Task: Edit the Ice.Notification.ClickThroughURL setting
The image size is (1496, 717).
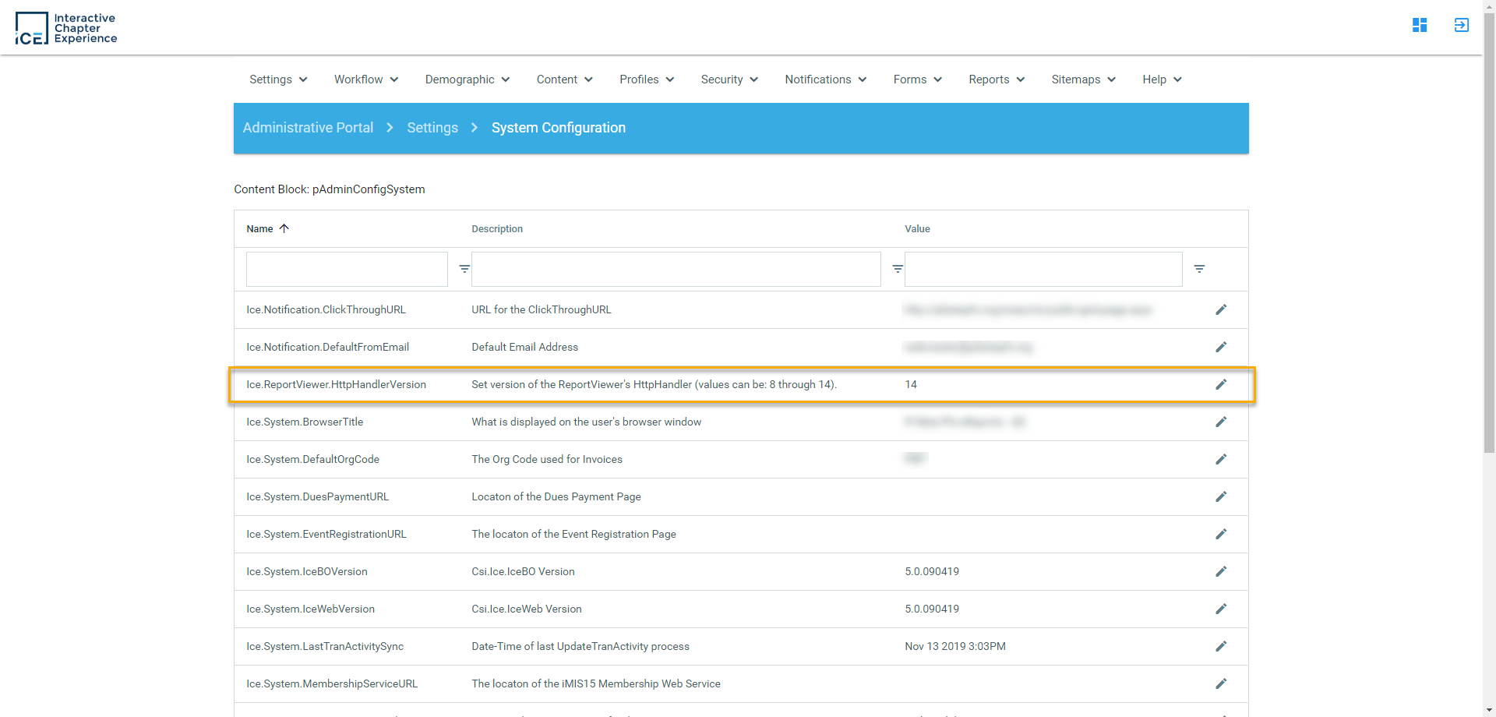Action: (1220, 309)
